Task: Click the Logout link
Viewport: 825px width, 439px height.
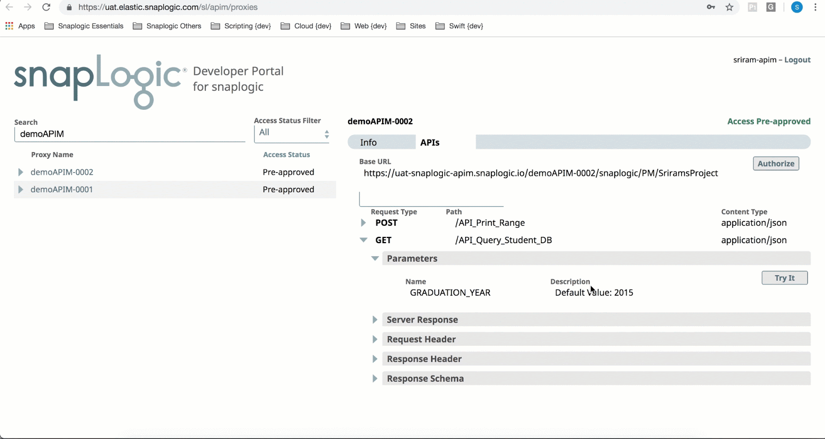Action: [797, 60]
